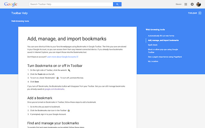Click the step "Click Save"
Screen dimensions: 205x128
[x=35, y=82]
